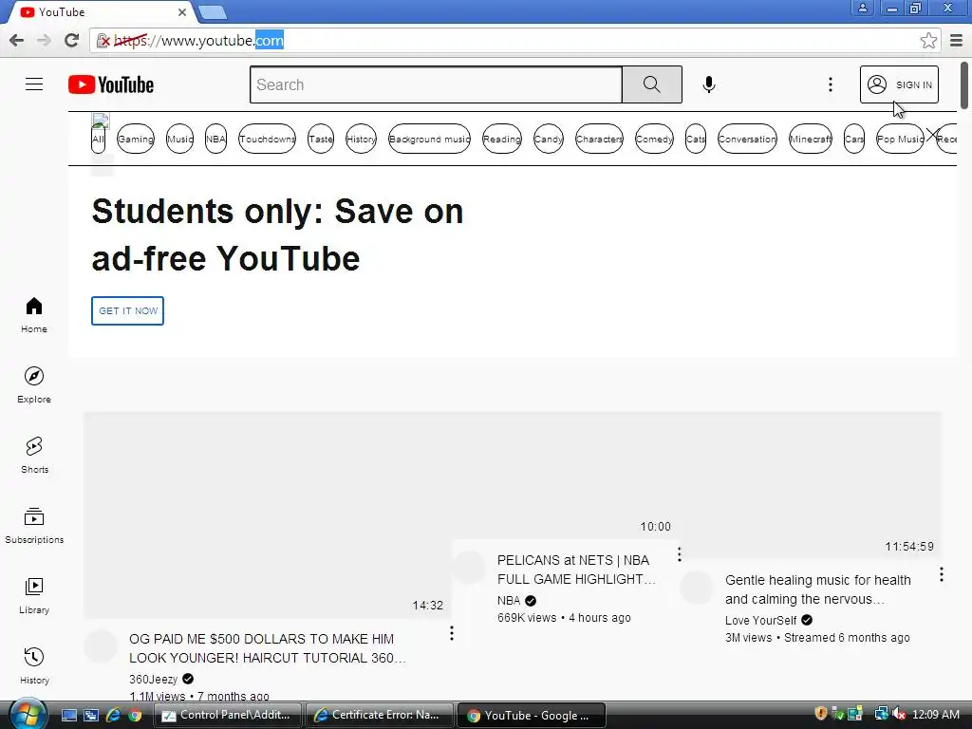Open the YouTube hamburger guide menu
This screenshot has height=729, width=972.
34,84
